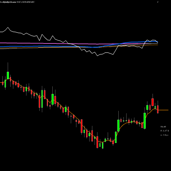The height and width of the screenshot is (171, 171).
Task: Click the 84.46 price value
Action: [x=163, y=127]
